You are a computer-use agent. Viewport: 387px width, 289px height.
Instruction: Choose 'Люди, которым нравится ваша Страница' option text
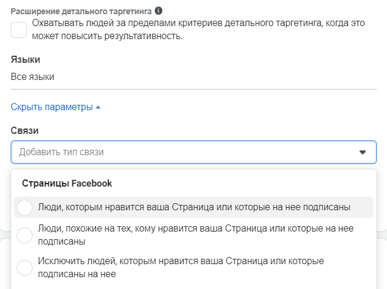click(x=194, y=207)
